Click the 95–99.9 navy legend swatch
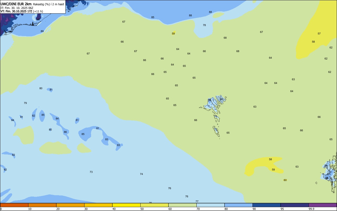 295,205
